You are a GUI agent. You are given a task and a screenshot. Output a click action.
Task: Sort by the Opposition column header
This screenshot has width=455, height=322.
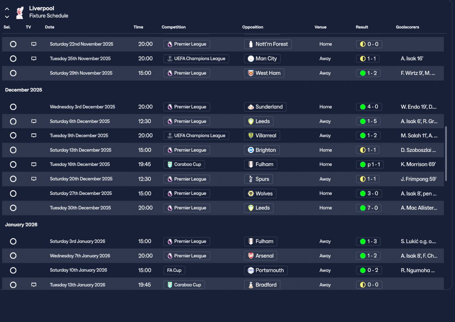[x=253, y=27]
